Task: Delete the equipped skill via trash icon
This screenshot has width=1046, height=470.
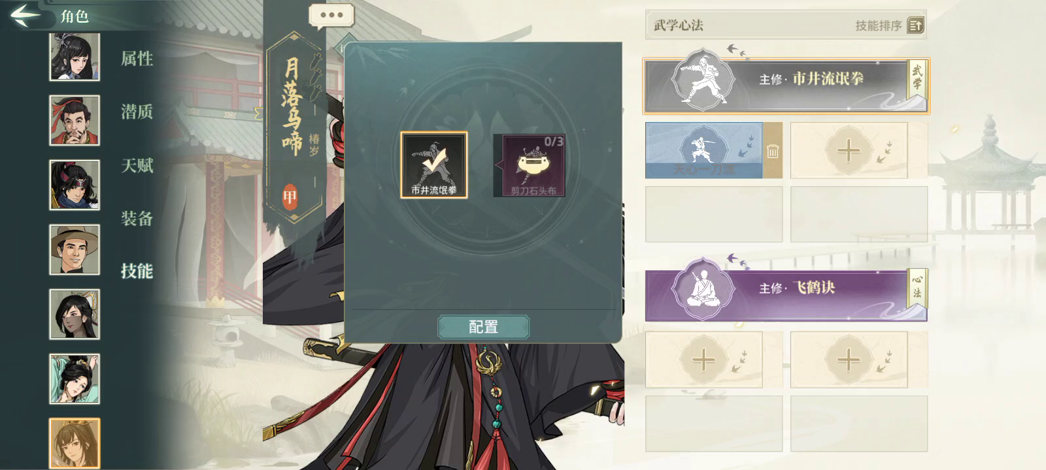Action: [773, 151]
